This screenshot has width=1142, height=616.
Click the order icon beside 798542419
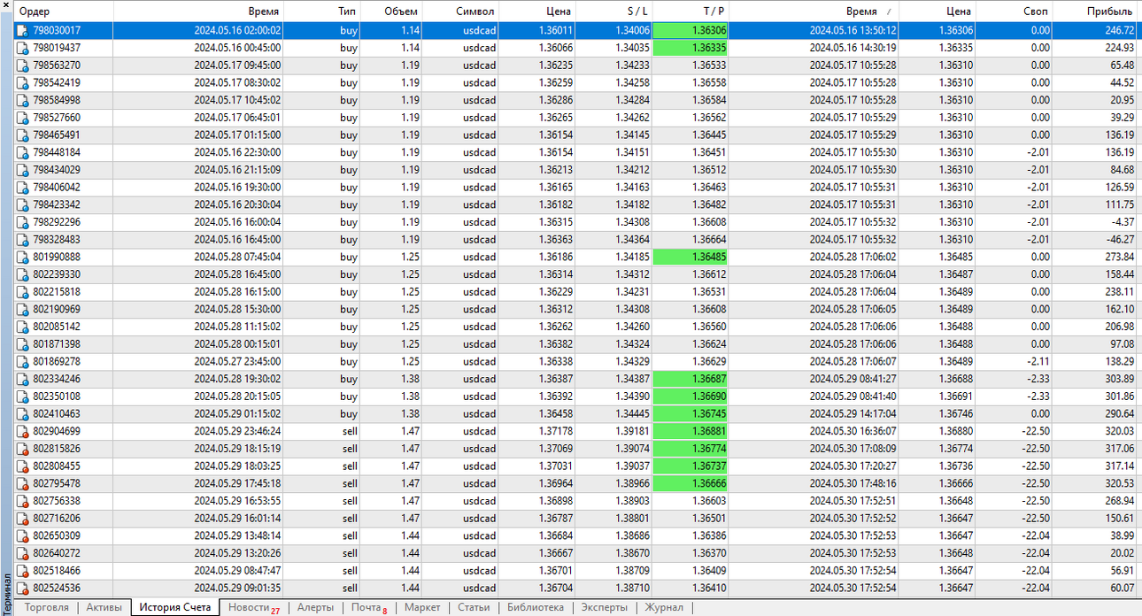point(22,82)
